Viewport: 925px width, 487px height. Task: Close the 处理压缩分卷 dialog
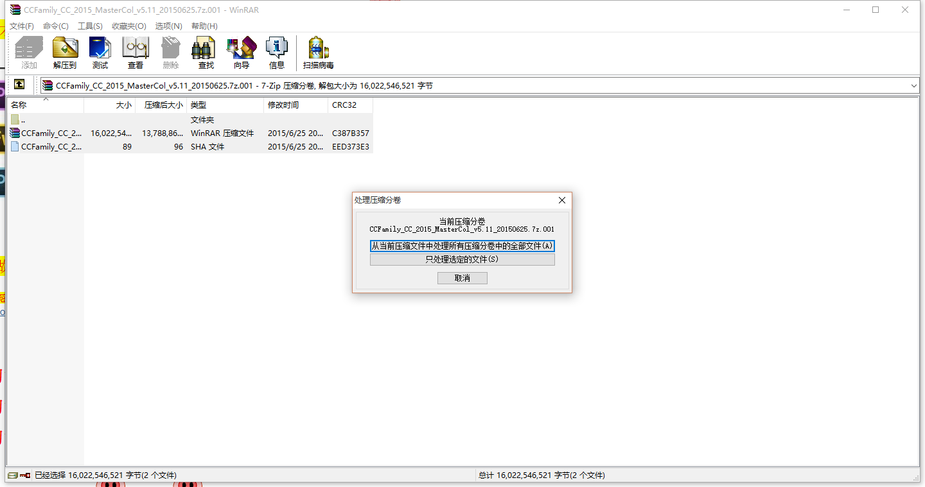click(561, 200)
